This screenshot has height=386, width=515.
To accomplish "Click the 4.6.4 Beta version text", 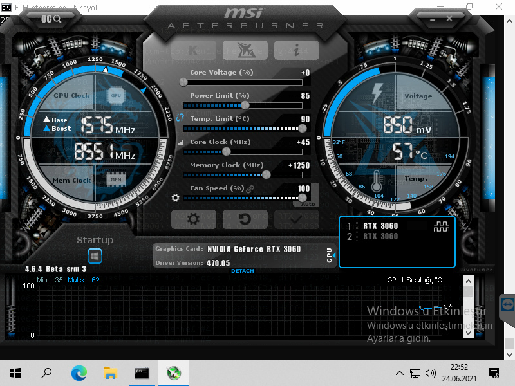I will [55, 269].
